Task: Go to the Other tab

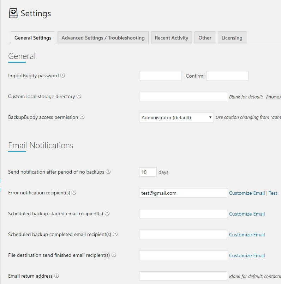Action: [205, 38]
